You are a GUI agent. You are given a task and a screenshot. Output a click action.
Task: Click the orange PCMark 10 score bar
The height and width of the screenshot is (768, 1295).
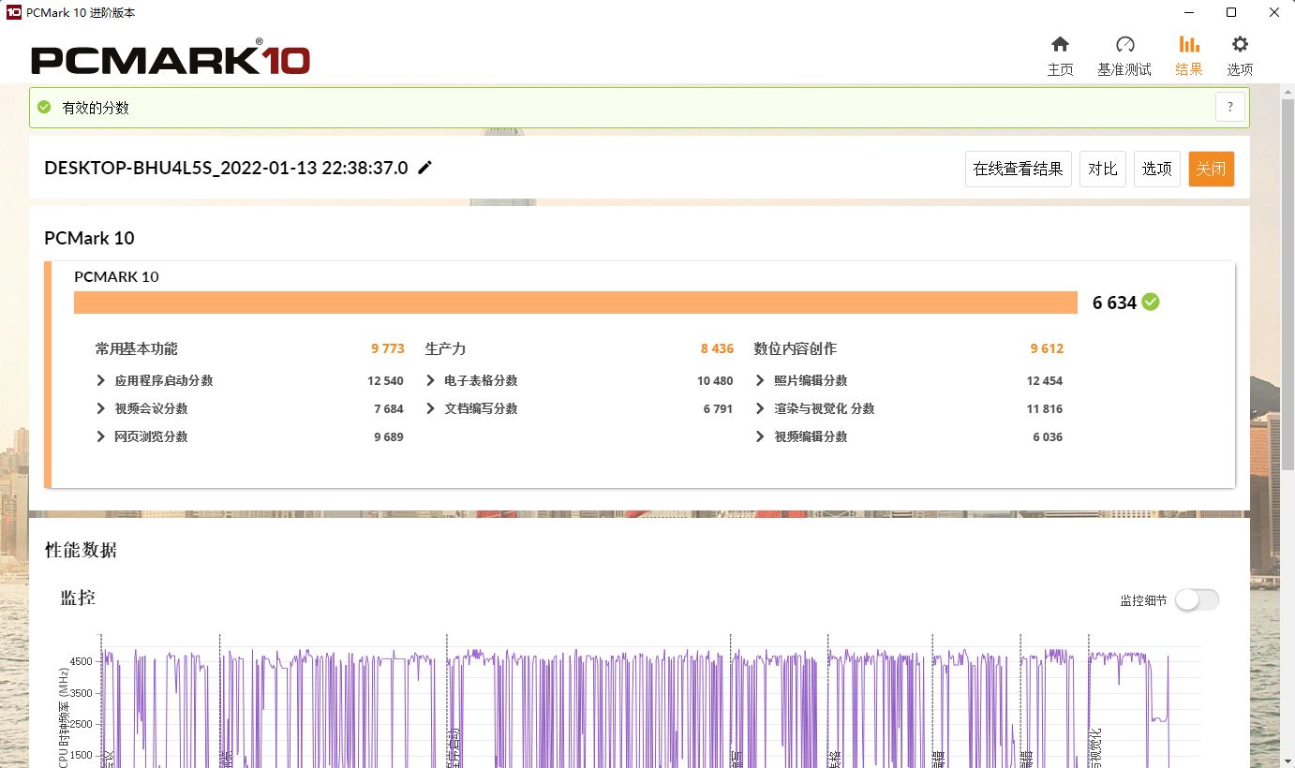575,303
